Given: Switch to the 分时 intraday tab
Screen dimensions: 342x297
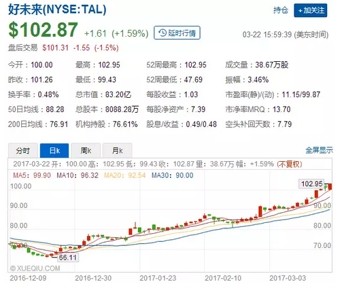Looking at the screenshot, I should [x=23, y=150].
